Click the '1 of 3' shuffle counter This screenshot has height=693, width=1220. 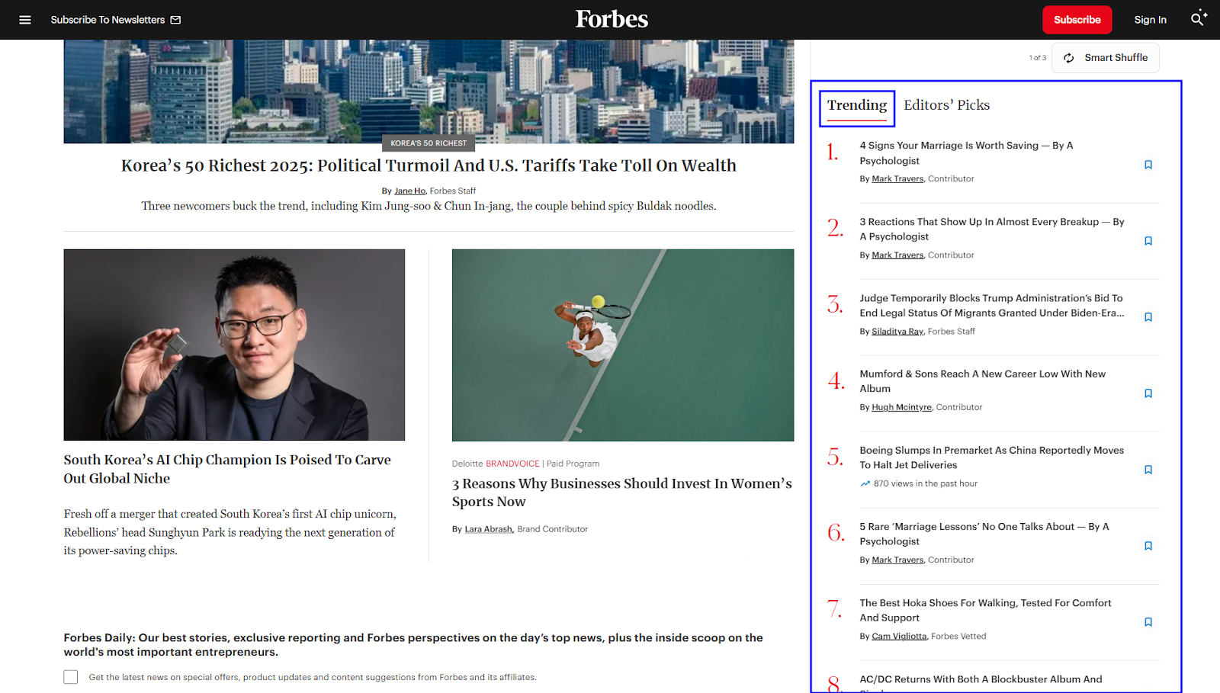pyautogui.click(x=1037, y=58)
